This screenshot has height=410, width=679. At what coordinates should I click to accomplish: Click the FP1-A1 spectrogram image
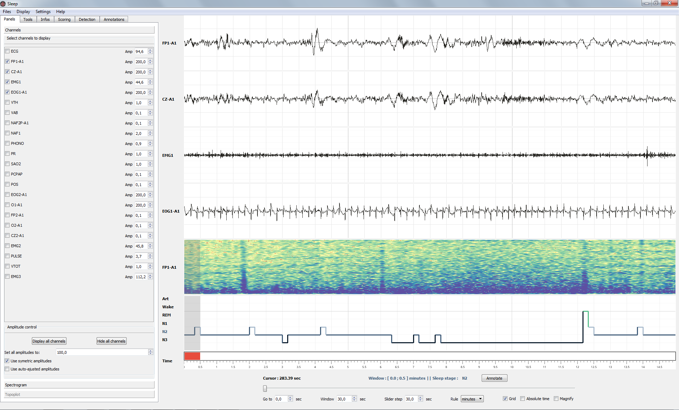[430, 267]
